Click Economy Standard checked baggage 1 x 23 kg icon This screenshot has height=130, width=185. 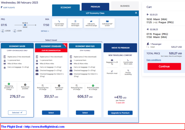point(37,71)
